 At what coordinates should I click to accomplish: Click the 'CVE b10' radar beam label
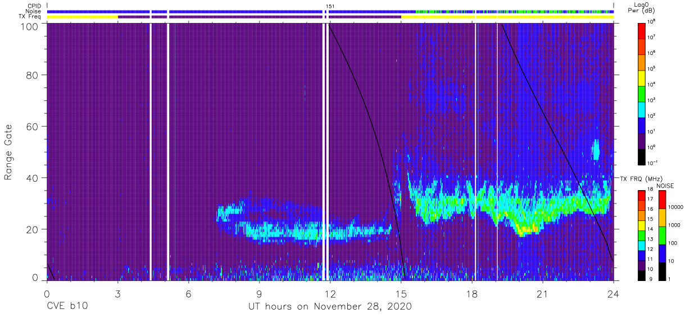coord(67,307)
